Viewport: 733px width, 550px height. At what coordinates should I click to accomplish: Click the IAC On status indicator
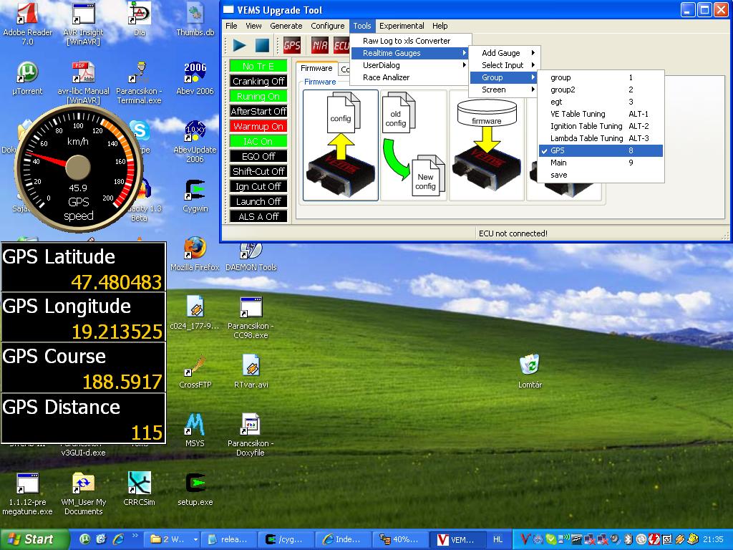click(258, 141)
